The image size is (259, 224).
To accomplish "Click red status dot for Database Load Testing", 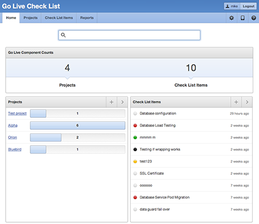I will (x=135, y=125).
